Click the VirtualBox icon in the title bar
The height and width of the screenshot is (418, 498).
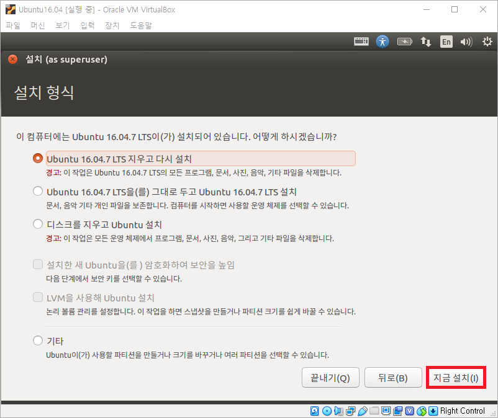click(10, 9)
